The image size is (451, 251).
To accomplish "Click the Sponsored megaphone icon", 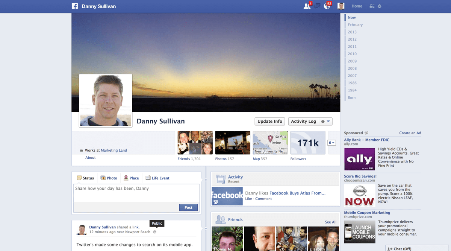I will (x=366, y=133).
